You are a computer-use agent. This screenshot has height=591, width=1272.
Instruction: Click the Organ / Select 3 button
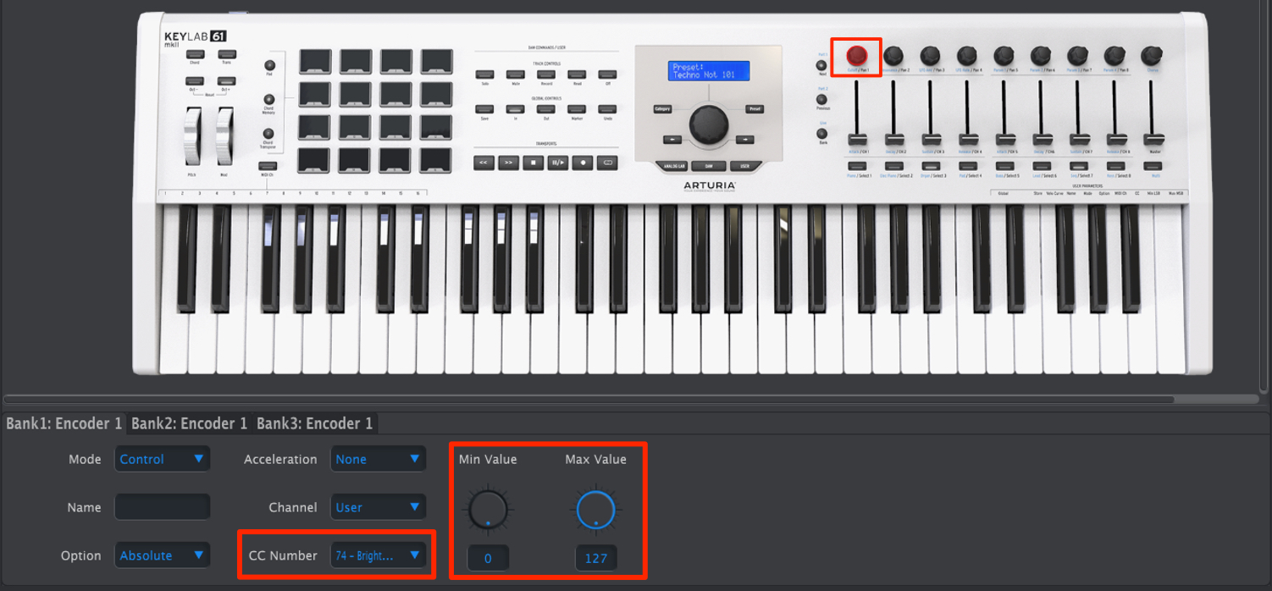click(x=931, y=166)
